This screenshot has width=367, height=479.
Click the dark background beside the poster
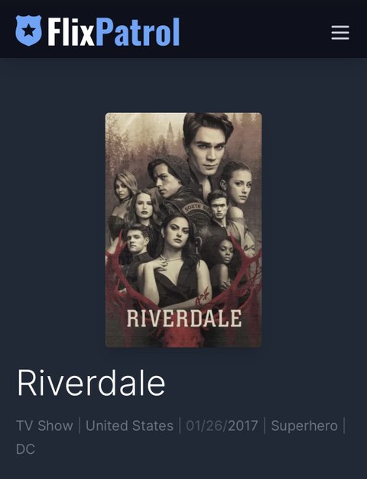(312, 229)
